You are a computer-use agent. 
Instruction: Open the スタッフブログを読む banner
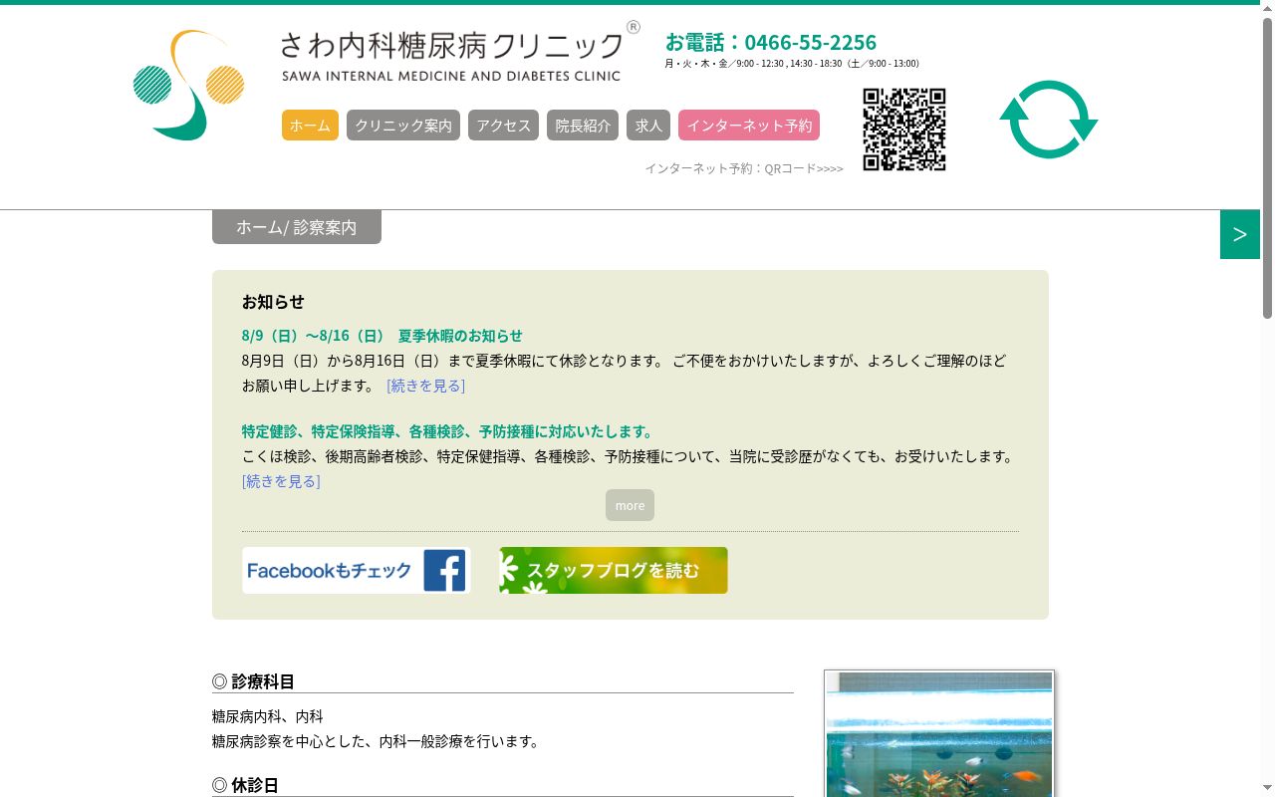click(614, 570)
